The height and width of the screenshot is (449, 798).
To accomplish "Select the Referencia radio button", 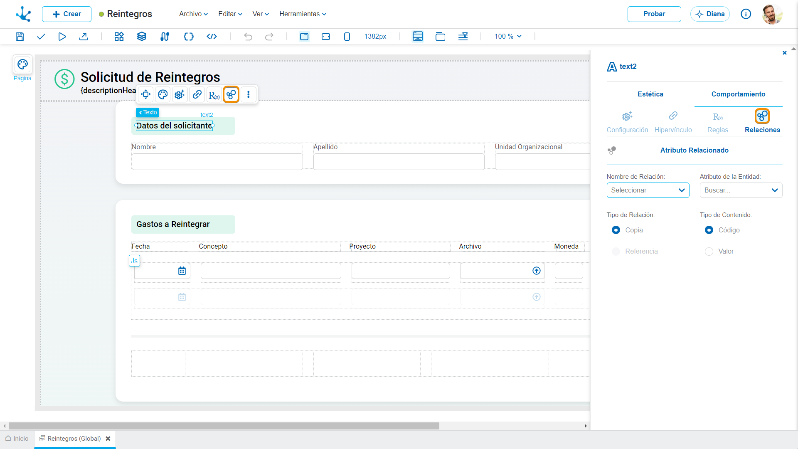I will [x=616, y=252].
